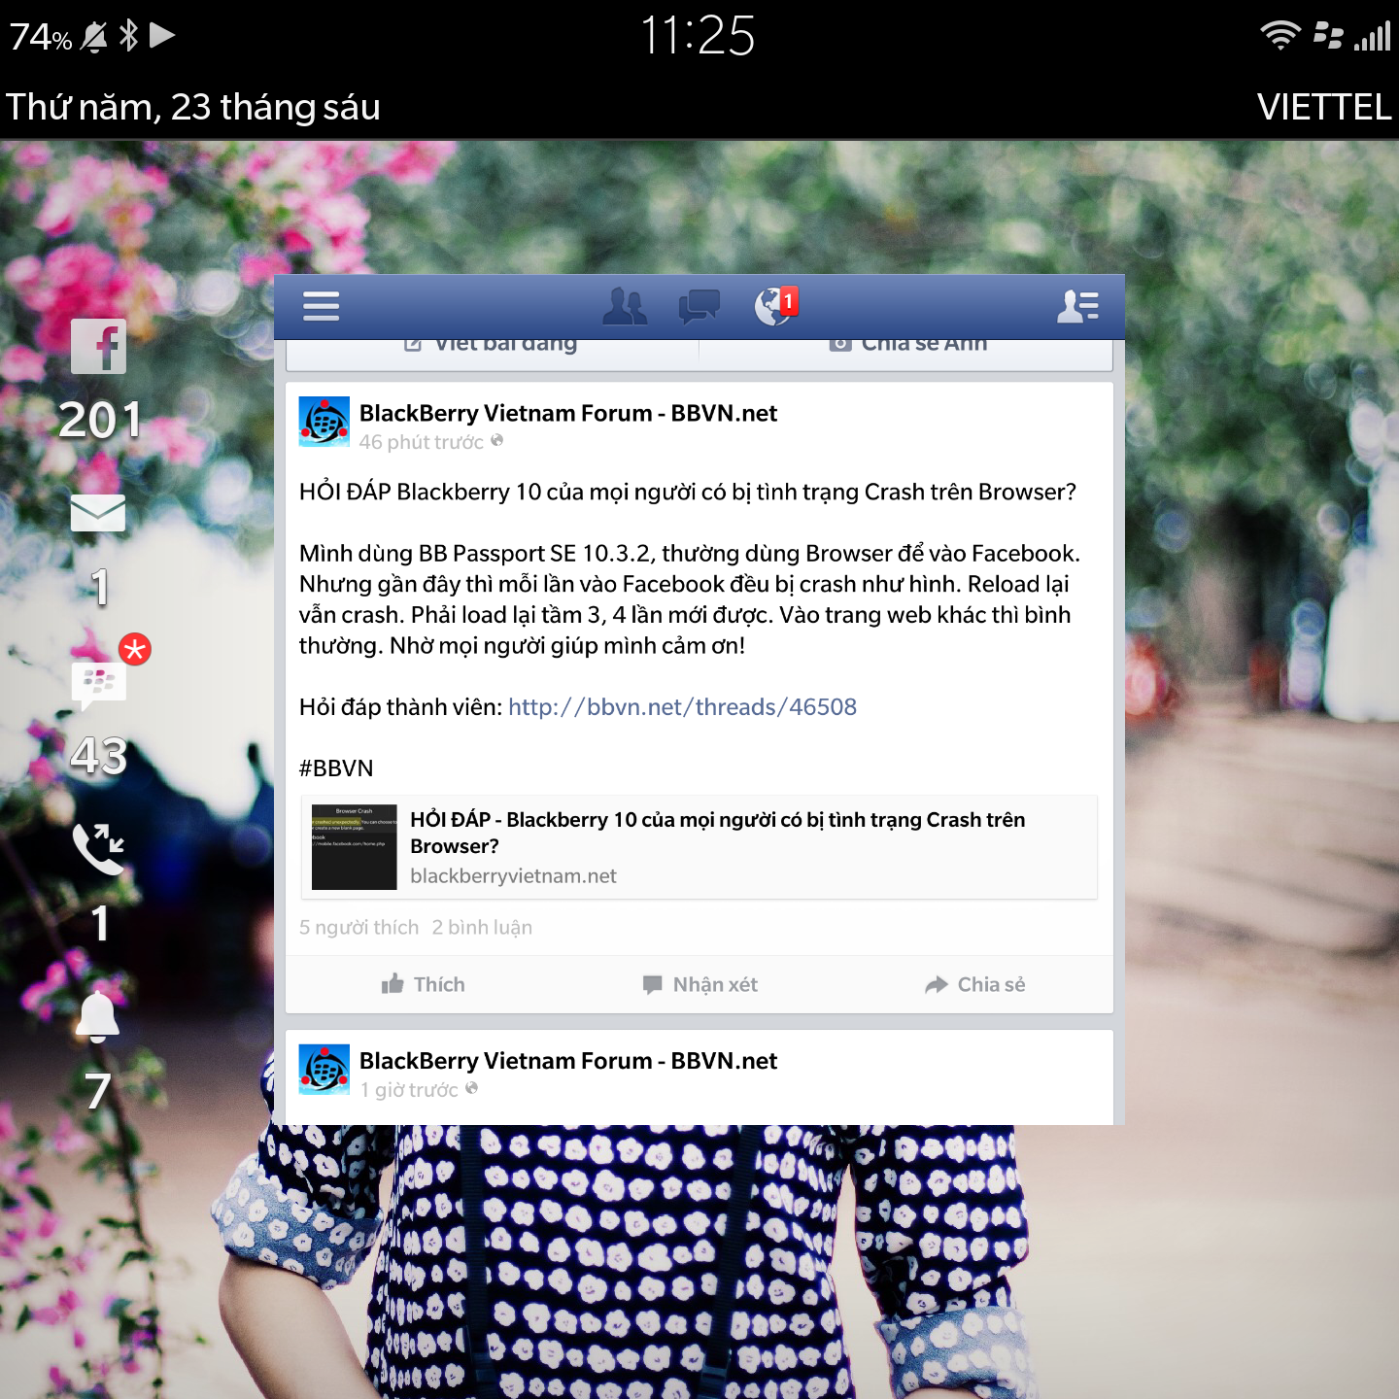
Task: Open the link preview card HỎI ĐÁP
Action: (x=699, y=847)
